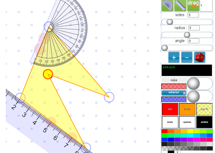Viewport: 215px width, 153px height.
Task: Select the 'stroke' color target
Action: click(187, 109)
